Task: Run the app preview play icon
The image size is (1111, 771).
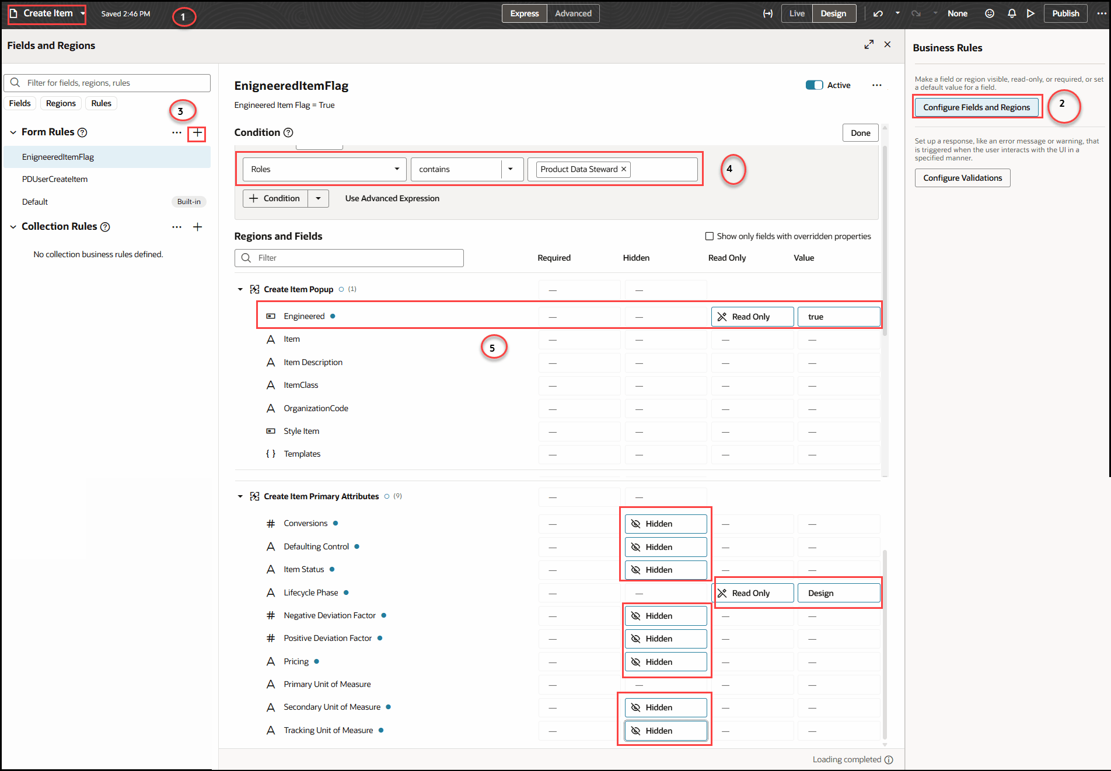Action: pos(1030,13)
